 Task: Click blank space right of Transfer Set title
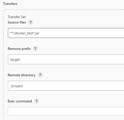click(74, 17)
